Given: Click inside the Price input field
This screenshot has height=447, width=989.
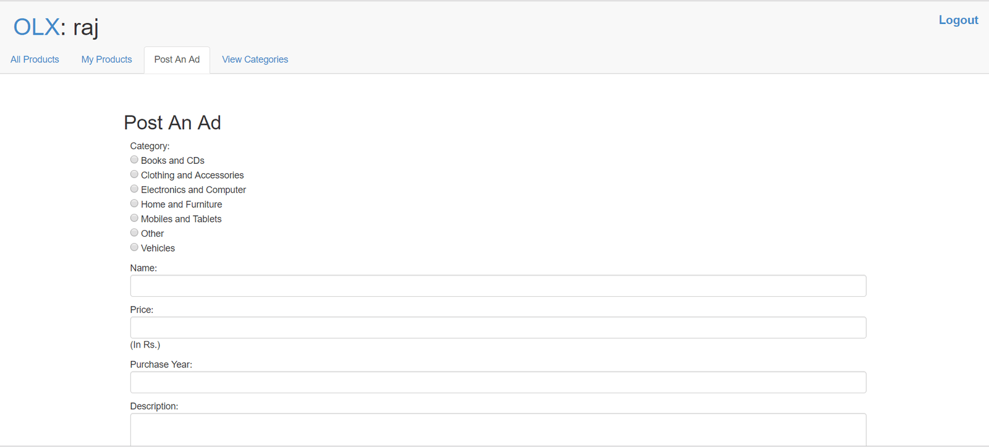Looking at the screenshot, I should (x=498, y=328).
